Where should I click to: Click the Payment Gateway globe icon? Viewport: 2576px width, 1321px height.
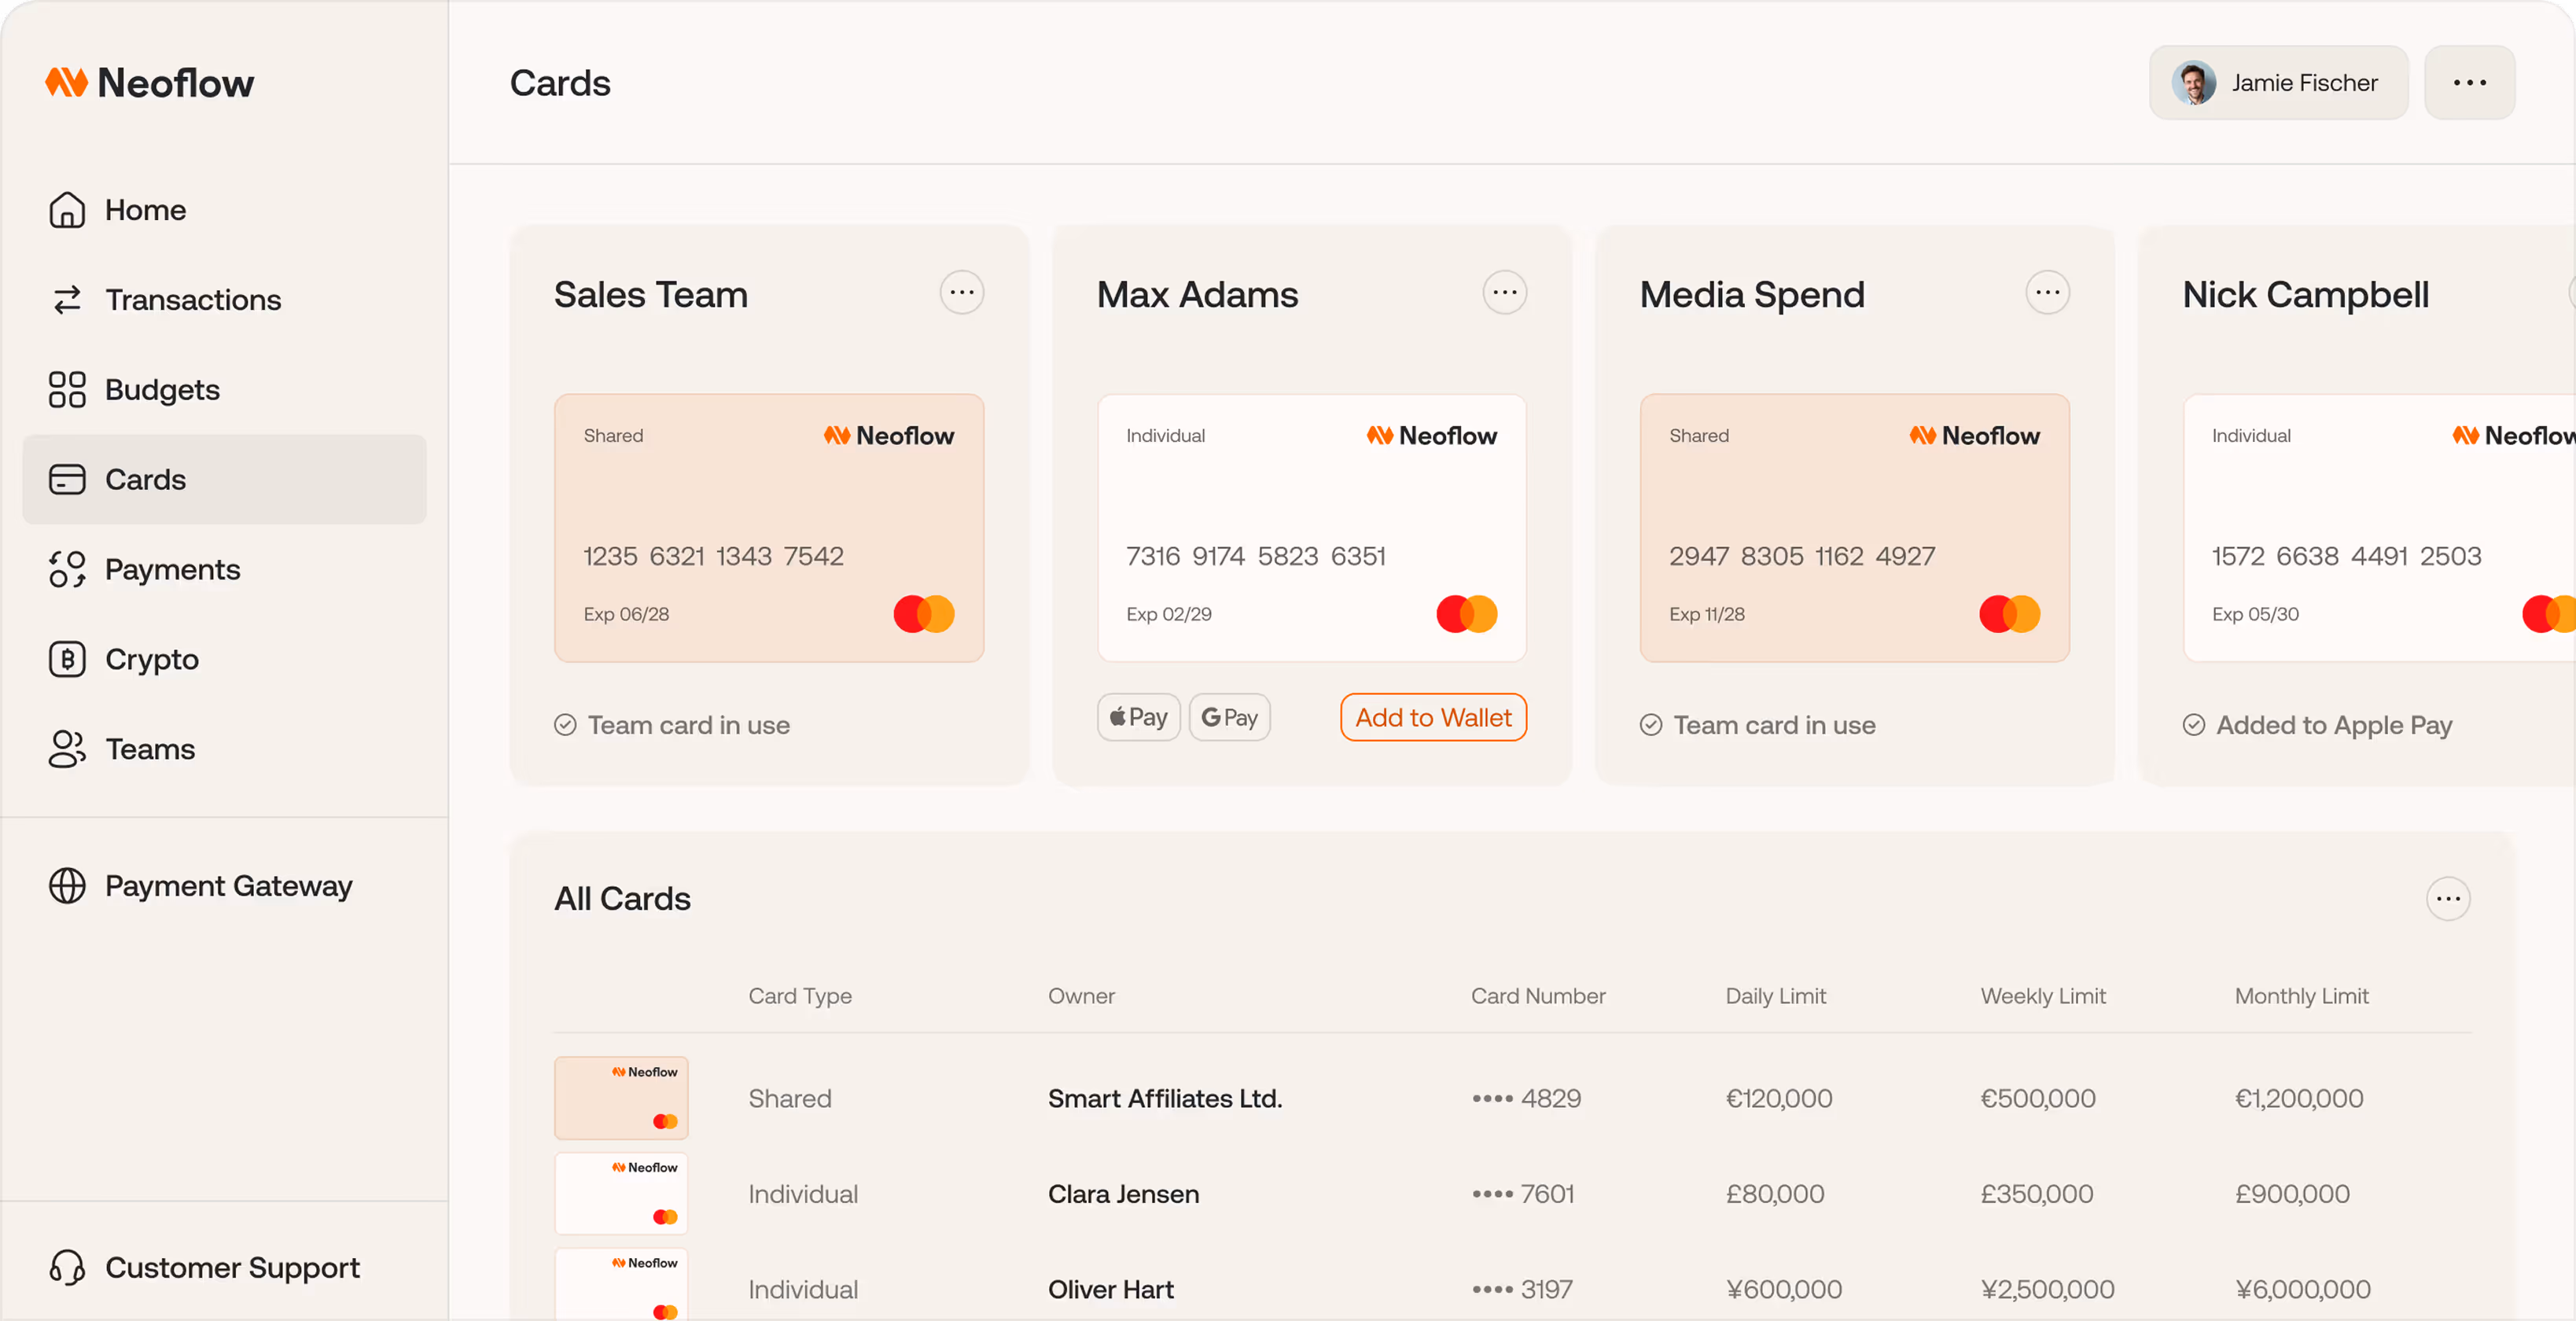pos(66,886)
